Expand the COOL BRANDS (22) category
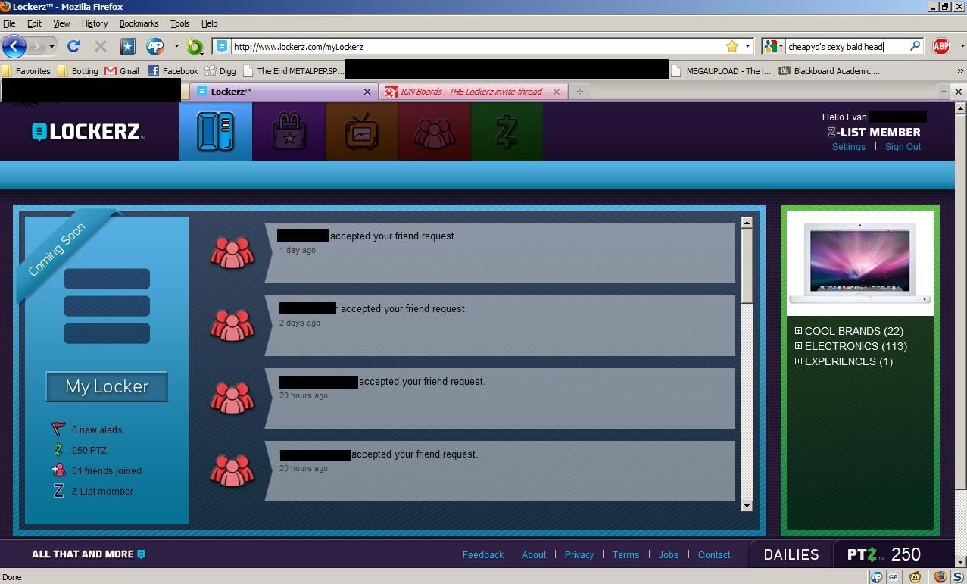Screen dimensions: 967x584 point(798,331)
